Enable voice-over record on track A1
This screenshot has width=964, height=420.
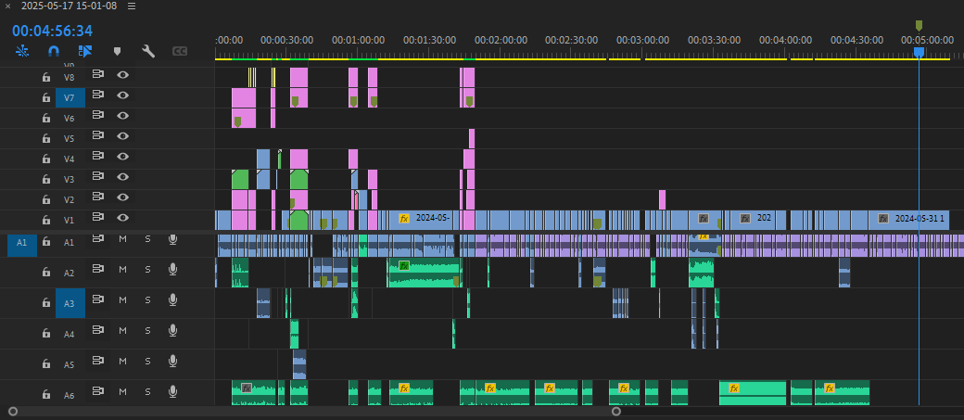[x=172, y=238]
